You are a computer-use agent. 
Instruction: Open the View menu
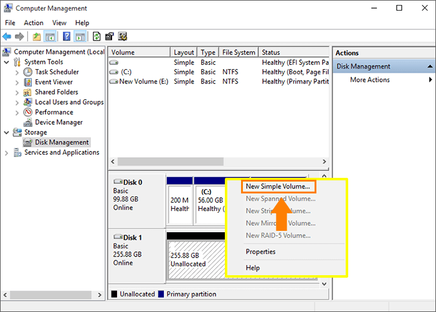(59, 23)
